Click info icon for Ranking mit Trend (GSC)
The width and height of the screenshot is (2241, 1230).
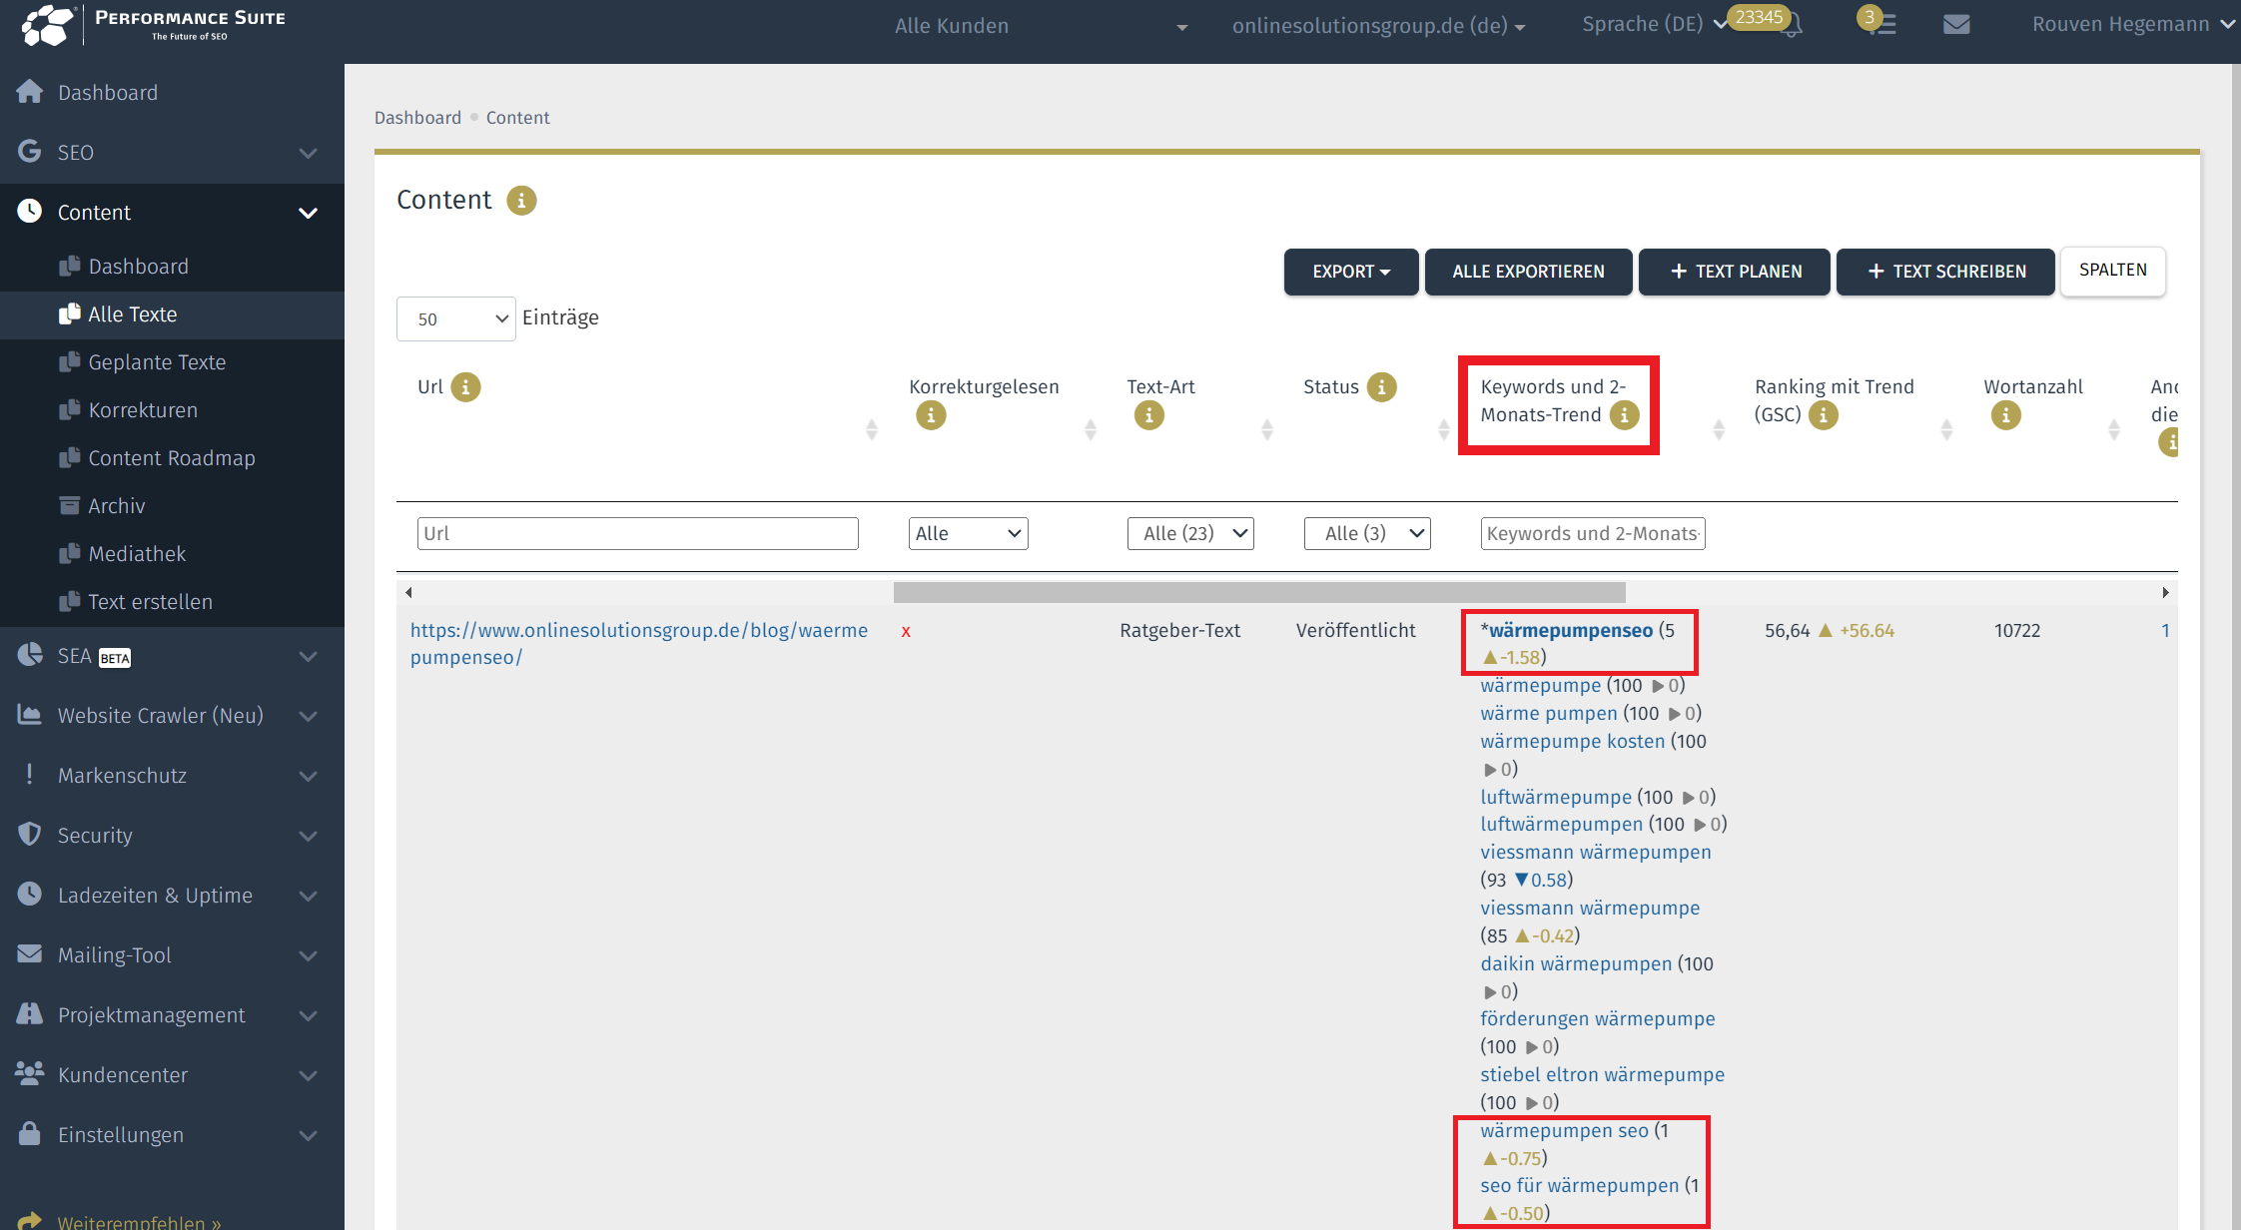[x=1824, y=415]
